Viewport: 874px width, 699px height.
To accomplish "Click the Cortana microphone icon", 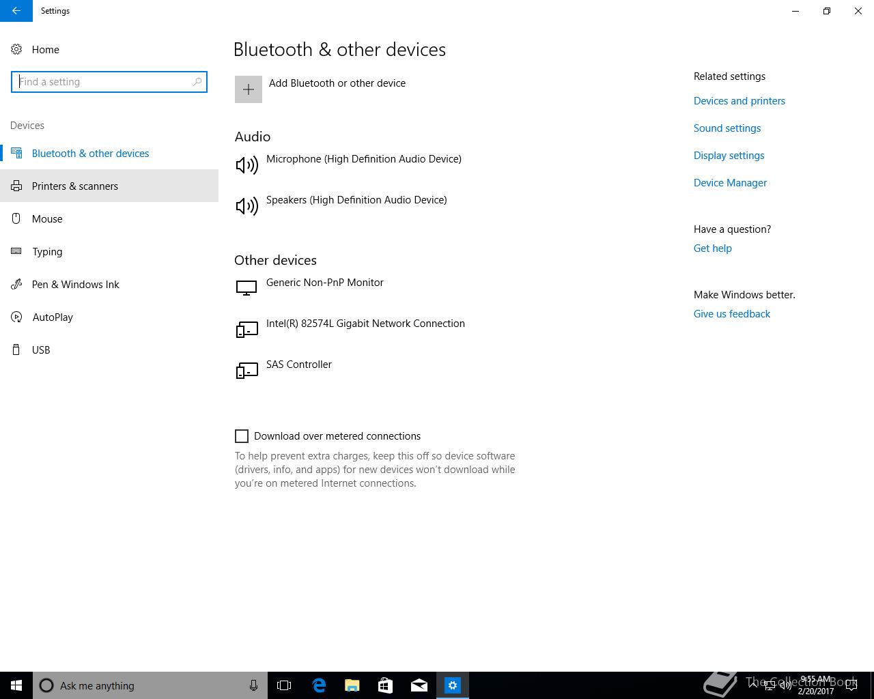I will click(x=253, y=685).
